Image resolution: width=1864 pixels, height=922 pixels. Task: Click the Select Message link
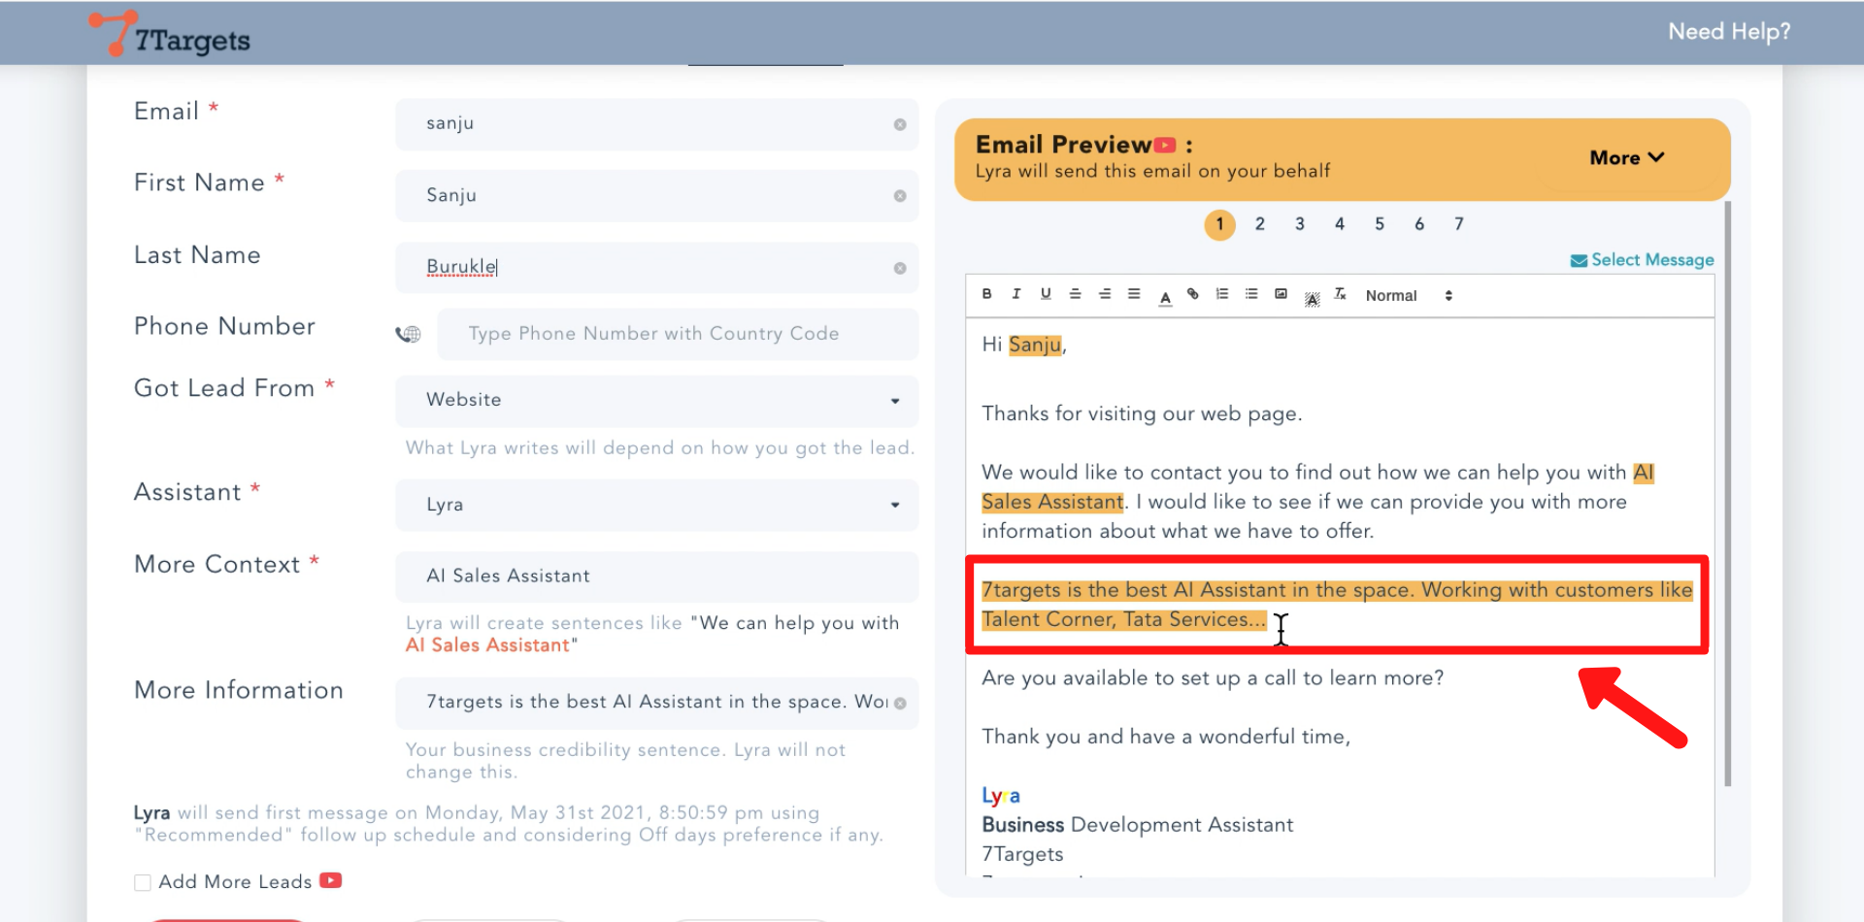(x=1642, y=260)
